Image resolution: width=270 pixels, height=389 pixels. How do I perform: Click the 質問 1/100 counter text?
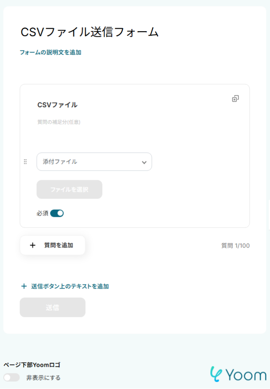click(x=235, y=246)
